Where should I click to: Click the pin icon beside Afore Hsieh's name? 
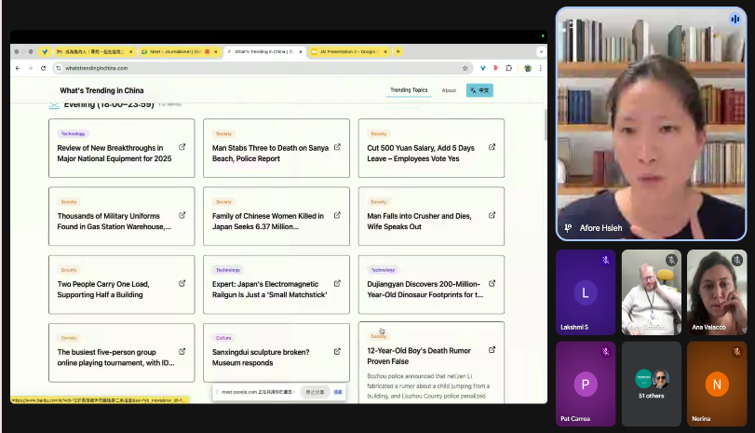point(568,228)
